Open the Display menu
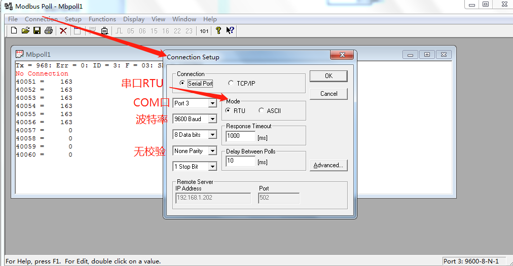This screenshot has height=266, width=513. tap(134, 19)
